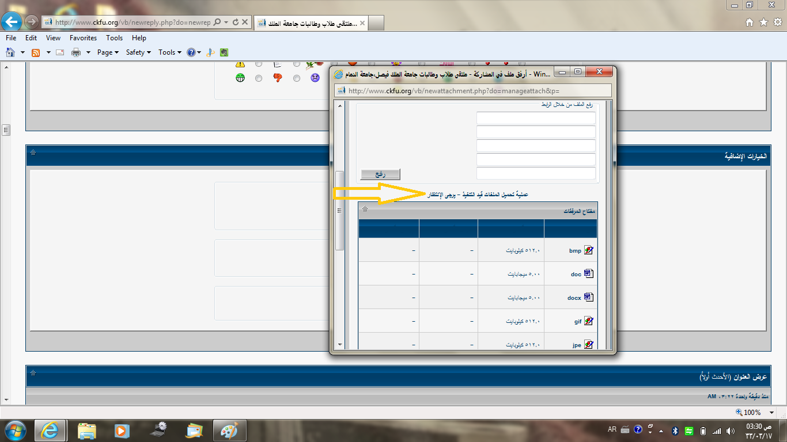Open Favorites star at top right
787x442 pixels.
pyautogui.click(x=763, y=22)
